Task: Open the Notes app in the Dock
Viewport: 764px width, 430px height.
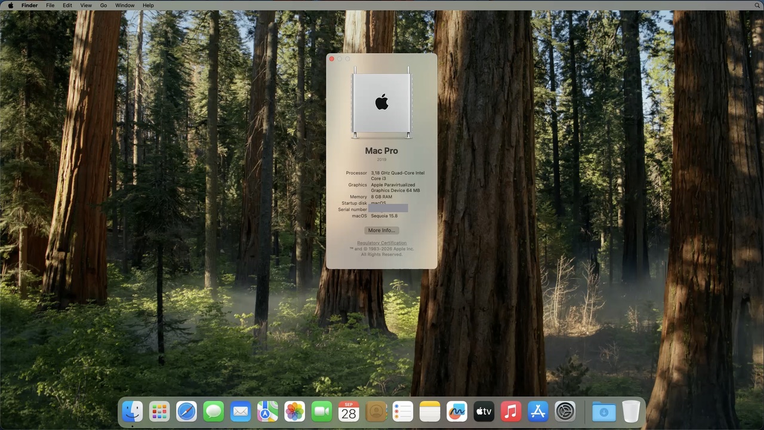Action: [x=430, y=411]
